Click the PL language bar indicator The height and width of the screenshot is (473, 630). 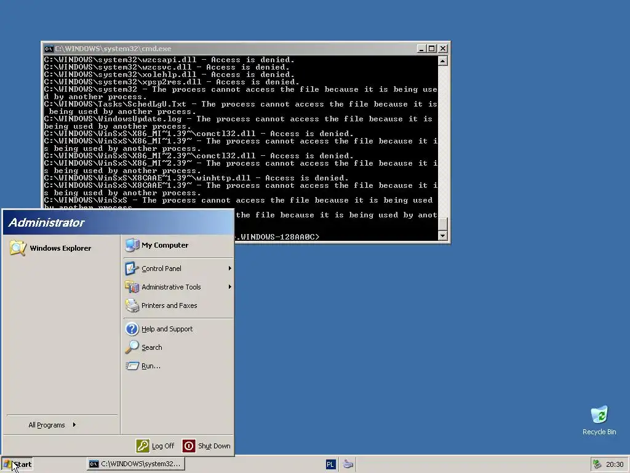330,464
